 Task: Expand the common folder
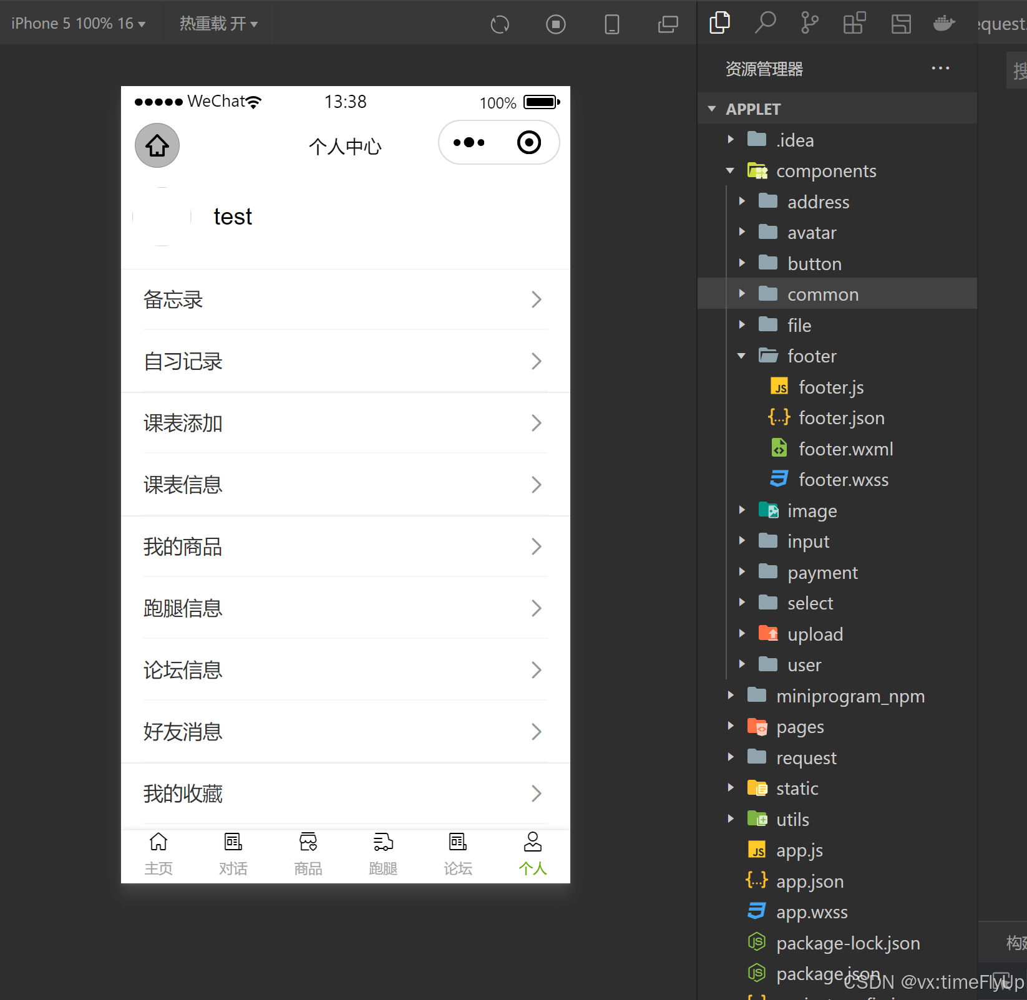pos(837,294)
